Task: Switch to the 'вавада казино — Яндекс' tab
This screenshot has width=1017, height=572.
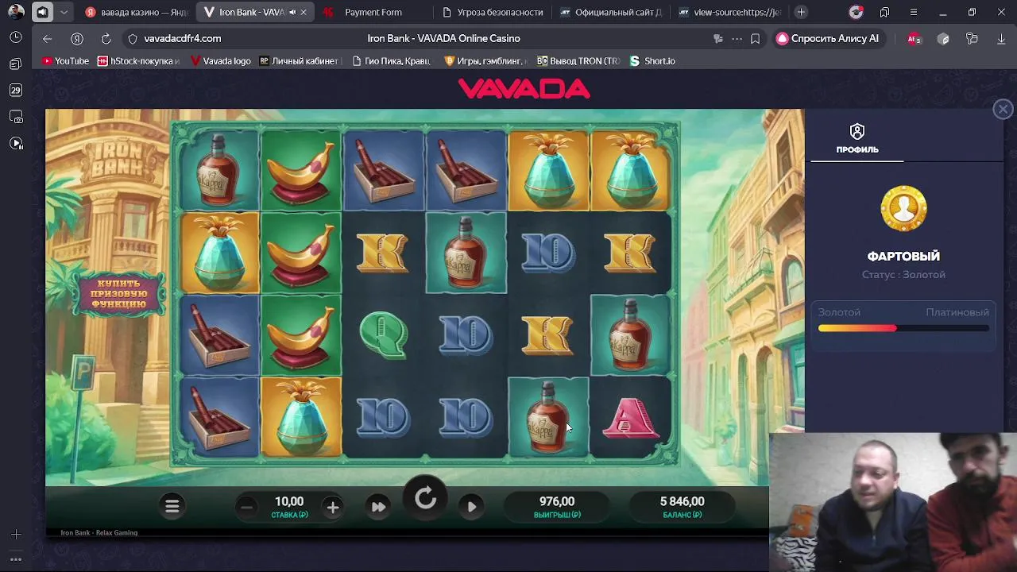Action: coord(136,12)
